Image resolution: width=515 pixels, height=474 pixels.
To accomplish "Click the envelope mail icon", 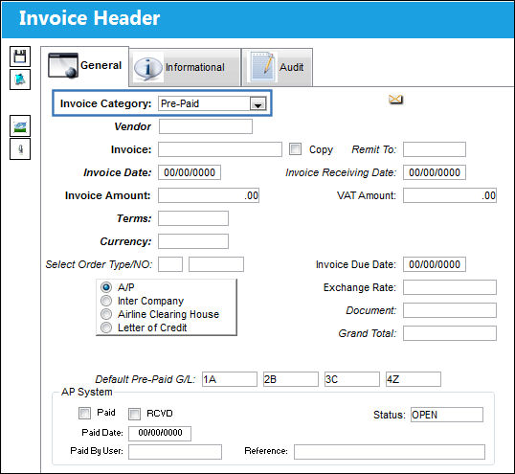I will pos(395,100).
